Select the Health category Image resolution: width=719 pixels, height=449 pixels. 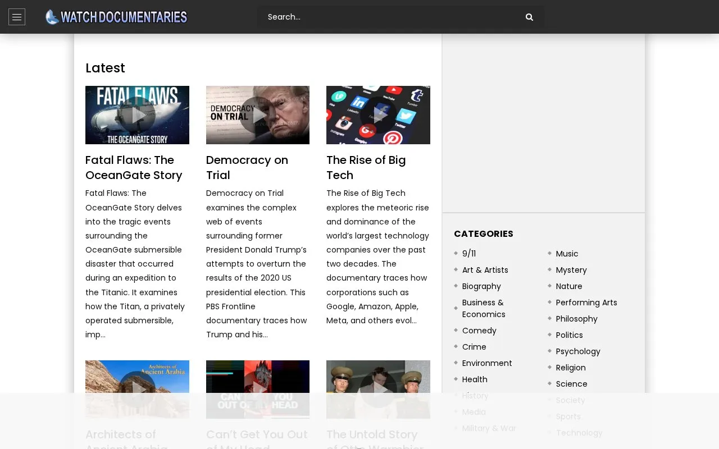pyautogui.click(x=475, y=379)
